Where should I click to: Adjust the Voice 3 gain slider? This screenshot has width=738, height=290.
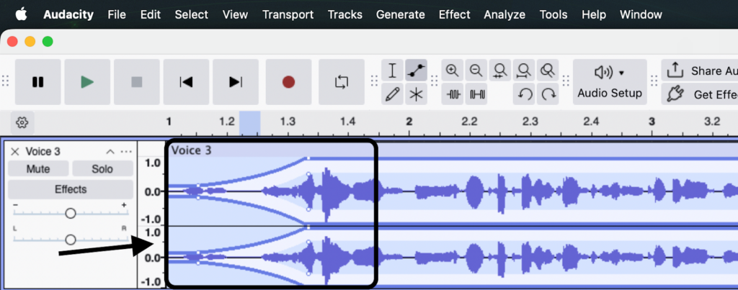tap(71, 213)
